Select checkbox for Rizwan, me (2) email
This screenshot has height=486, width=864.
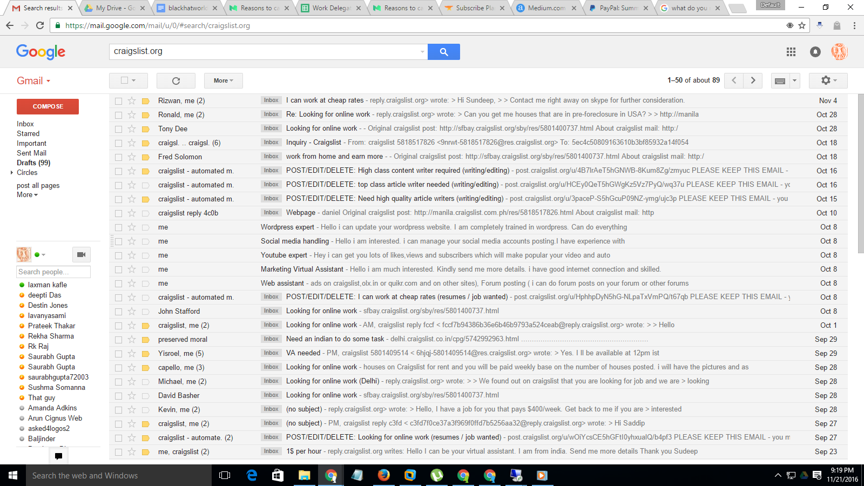[x=118, y=101]
